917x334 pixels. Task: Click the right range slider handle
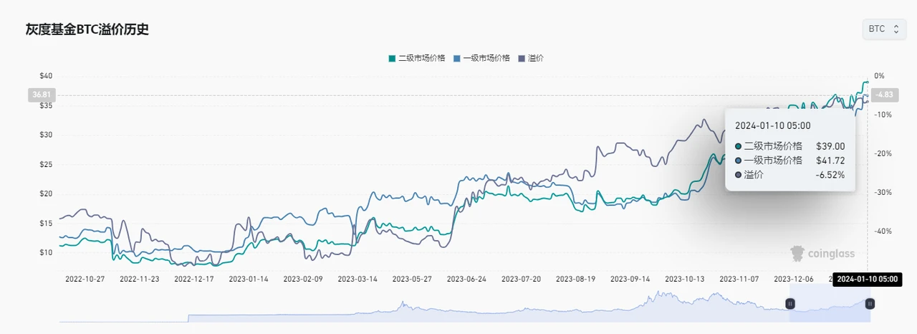pos(870,304)
